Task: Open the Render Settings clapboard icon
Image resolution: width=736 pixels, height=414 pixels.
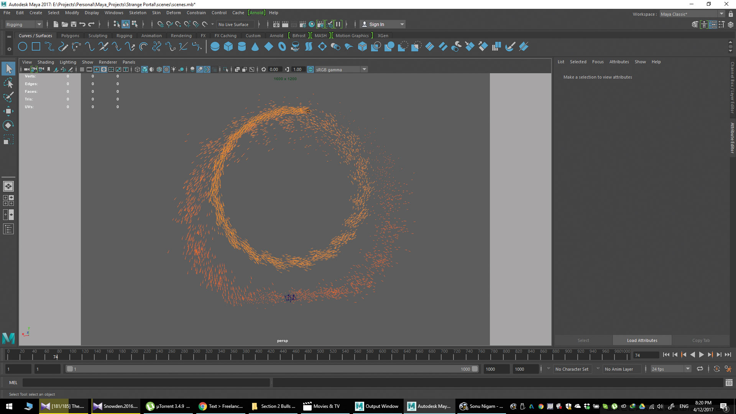Action: 303,25
